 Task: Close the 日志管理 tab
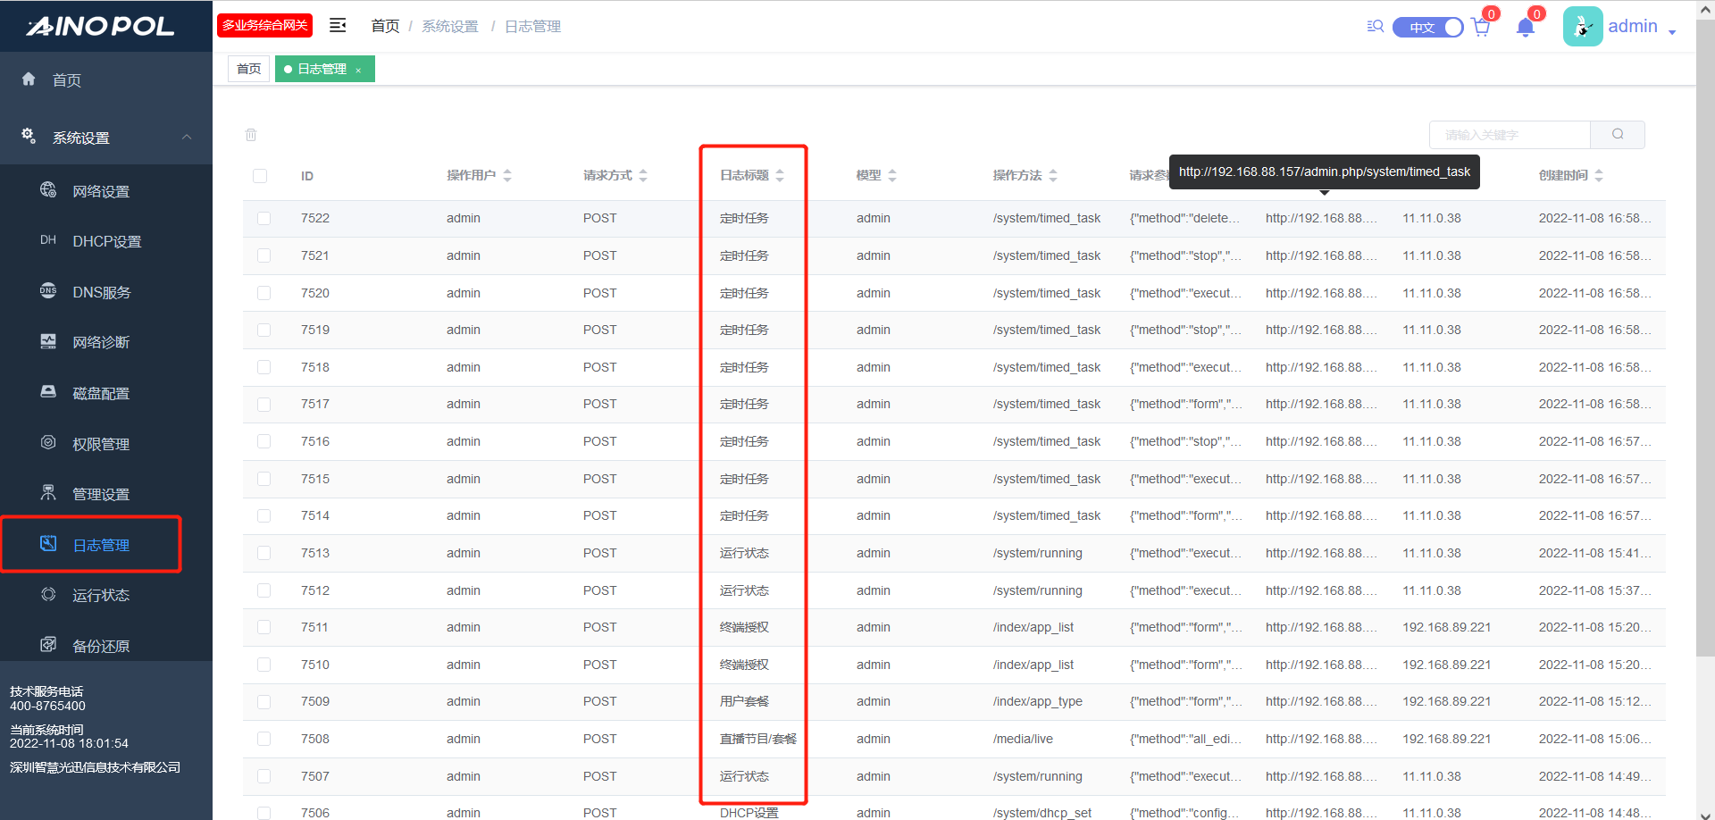[x=358, y=71]
